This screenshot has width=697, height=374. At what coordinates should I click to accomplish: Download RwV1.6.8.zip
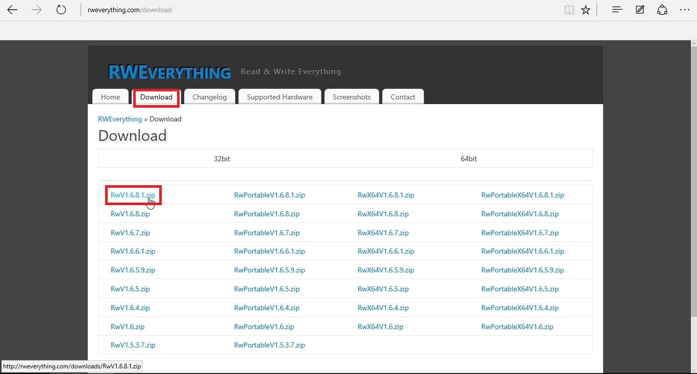pos(130,214)
